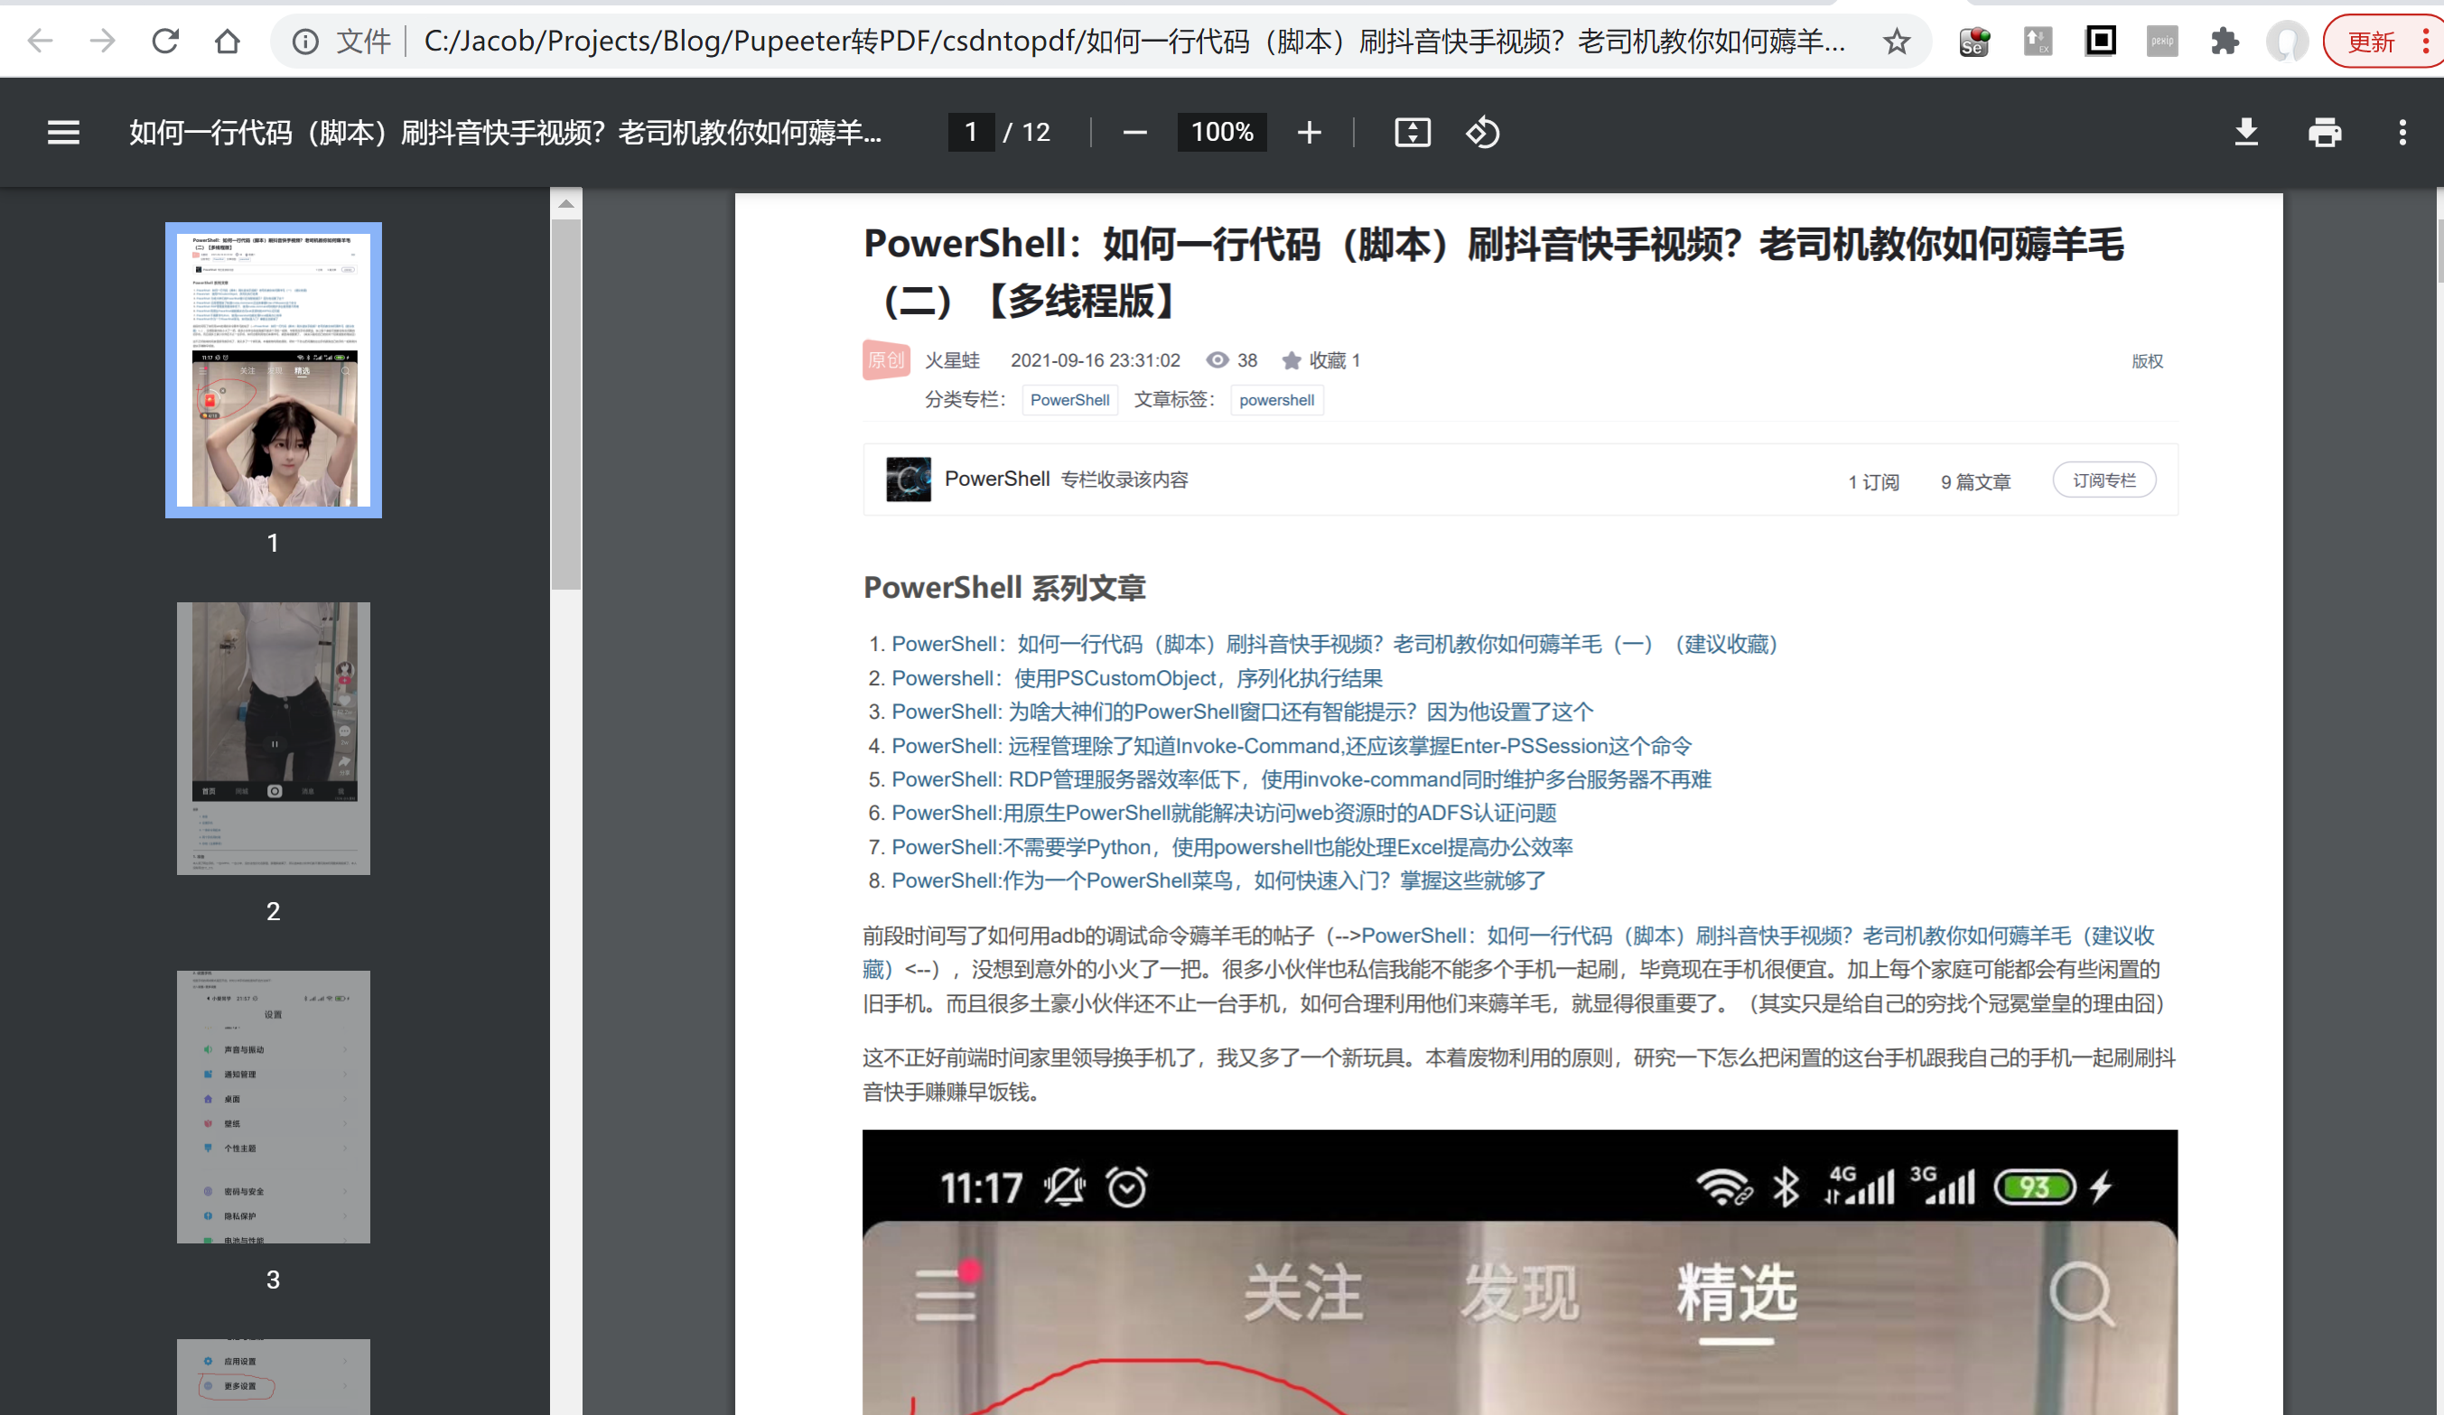Image resolution: width=2444 pixels, height=1415 pixels.
Task: Open the powershell article tag
Action: point(1276,399)
